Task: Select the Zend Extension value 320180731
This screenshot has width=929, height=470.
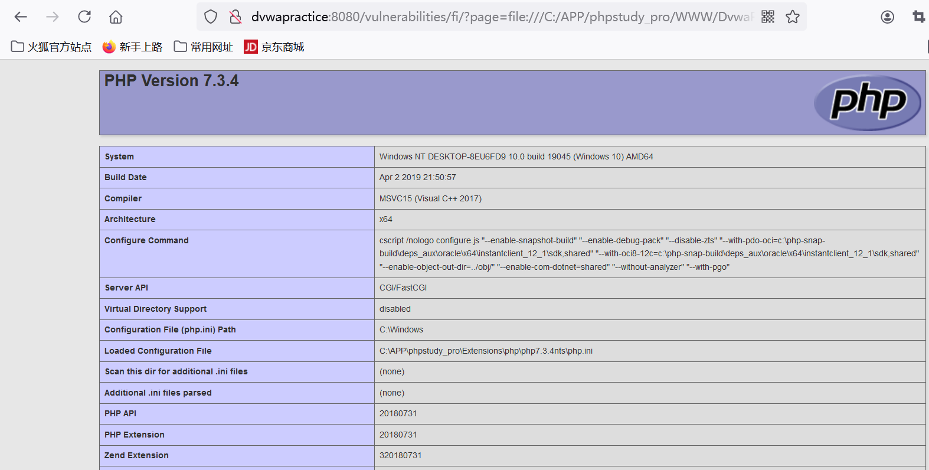Action: point(401,455)
